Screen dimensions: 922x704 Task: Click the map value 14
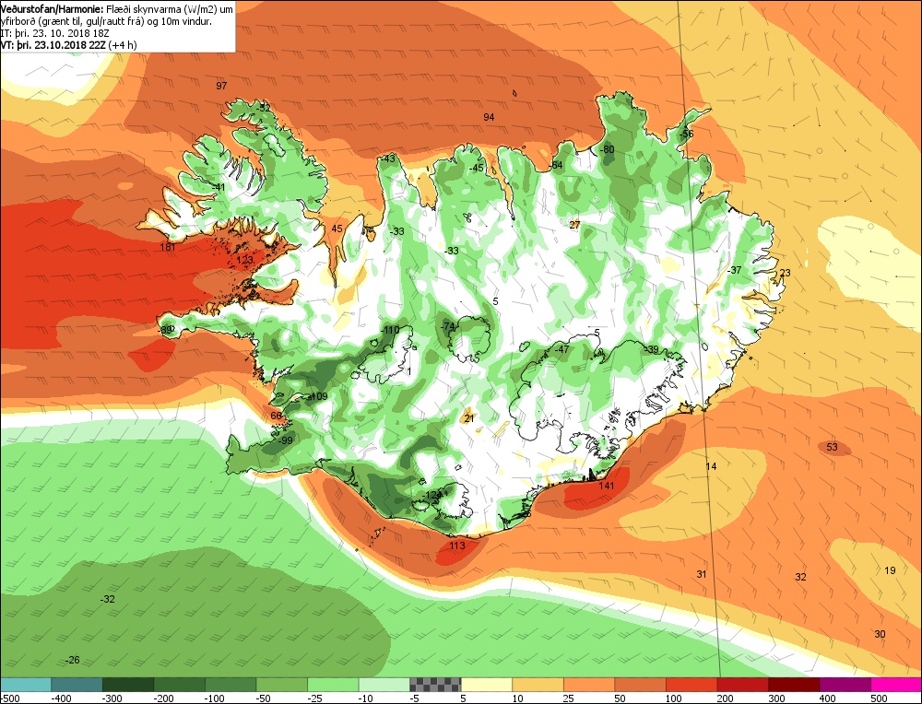(711, 466)
